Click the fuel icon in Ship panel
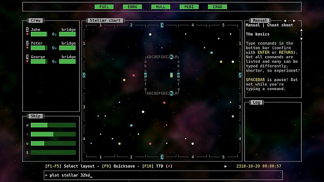Image resolution: width=324 pixels, height=182 pixels. 27,125
